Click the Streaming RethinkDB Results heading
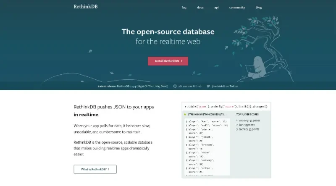The height and width of the screenshot is (186, 336). click(x=207, y=115)
